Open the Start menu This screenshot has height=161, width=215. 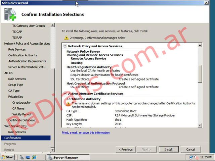click(8, 157)
